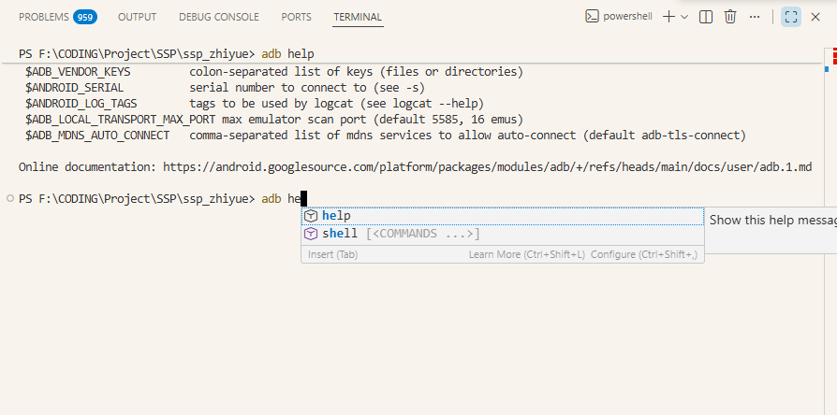Create a new terminal with plus icon

pyautogui.click(x=668, y=17)
